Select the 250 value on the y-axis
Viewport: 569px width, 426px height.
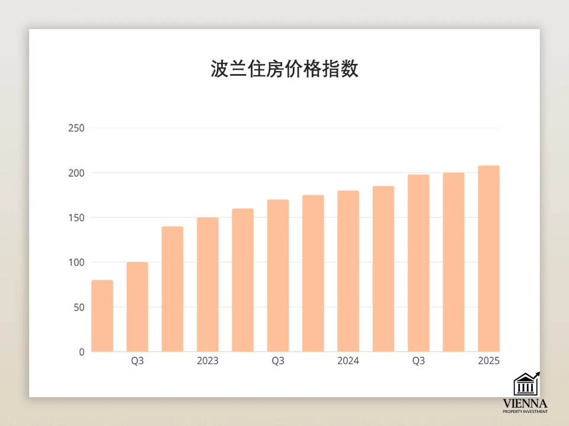[76, 128]
